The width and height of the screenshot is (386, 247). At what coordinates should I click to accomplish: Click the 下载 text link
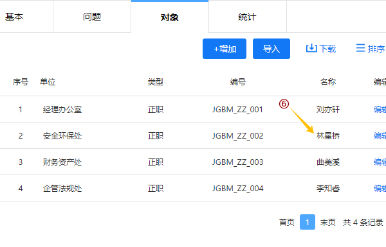point(327,49)
